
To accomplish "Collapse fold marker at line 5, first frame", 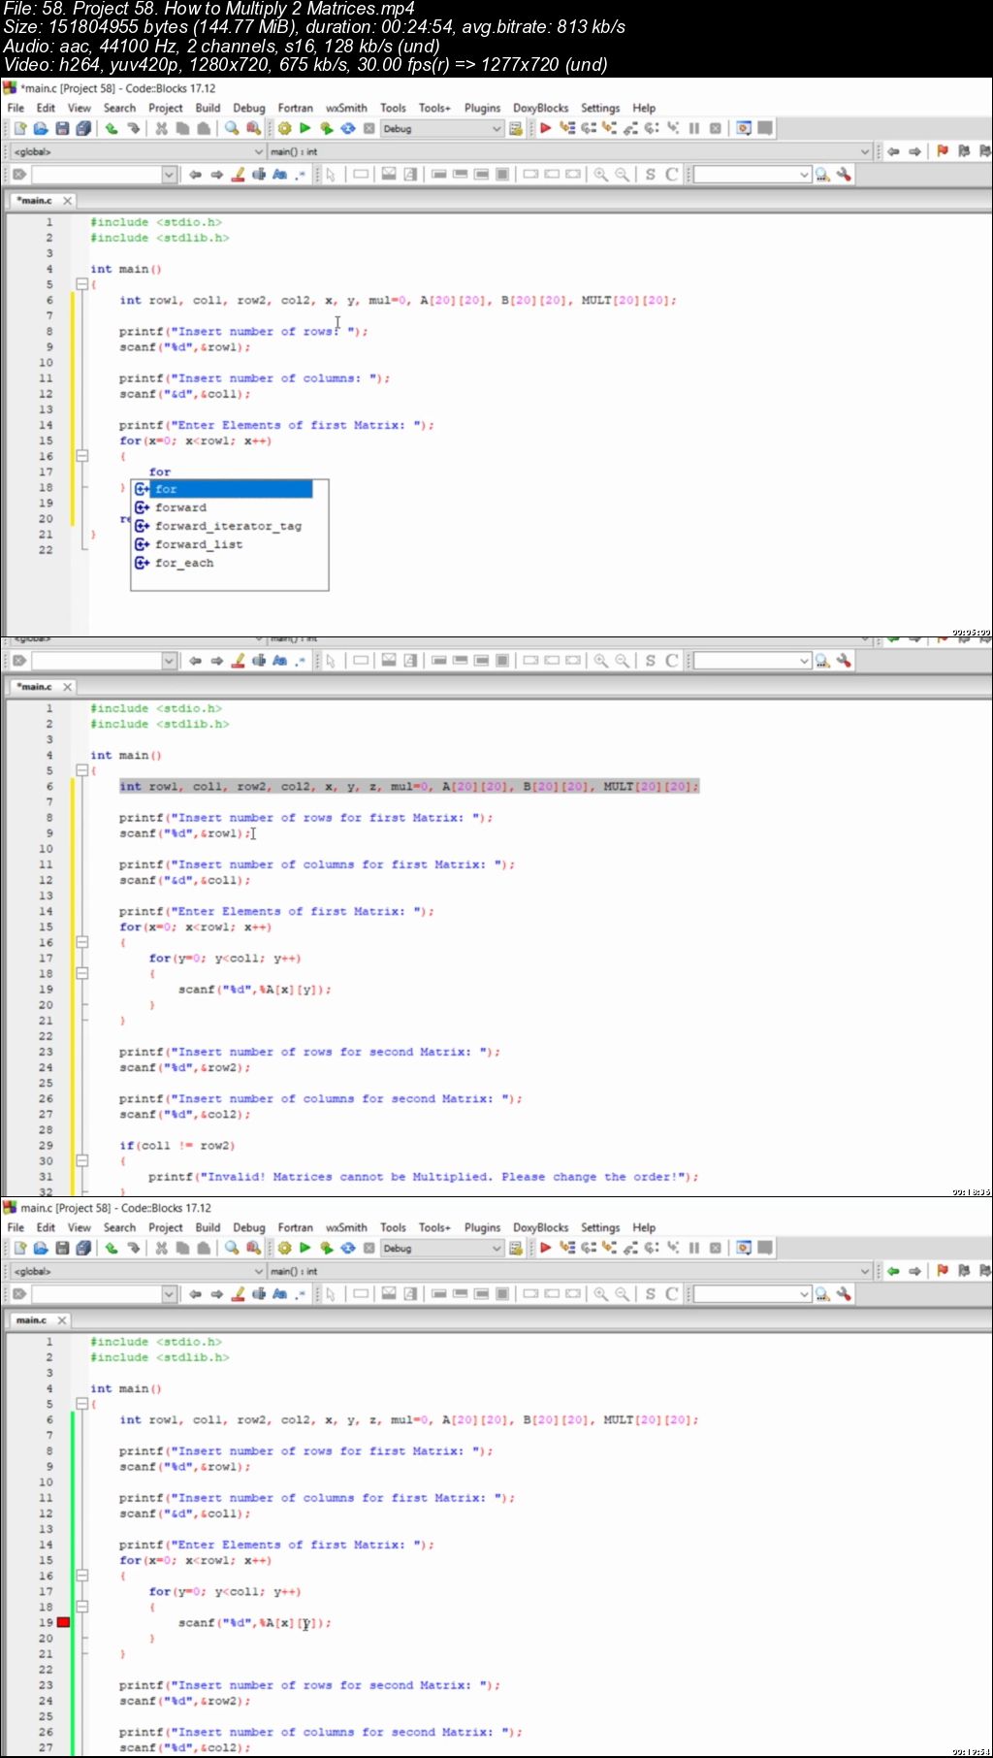I will pyautogui.click(x=82, y=284).
